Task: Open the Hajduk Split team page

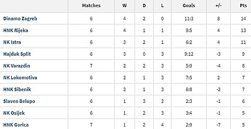Action: pos(17,54)
